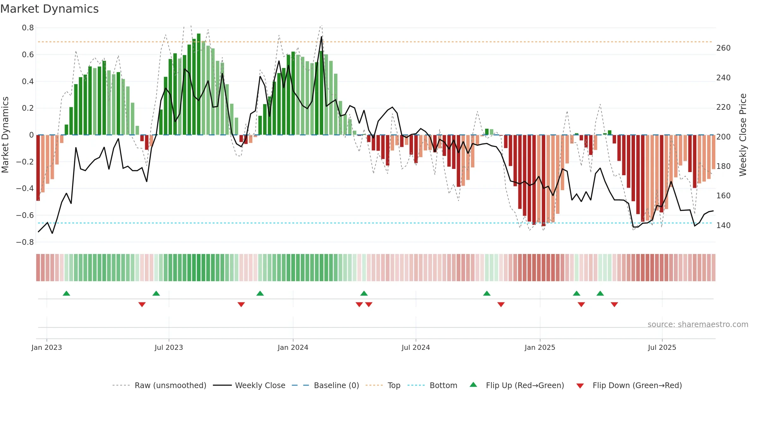Screen dimensions: 759x427
Task: Click the Jan 2024 x-axis label
Action: (x=293, y=347)
